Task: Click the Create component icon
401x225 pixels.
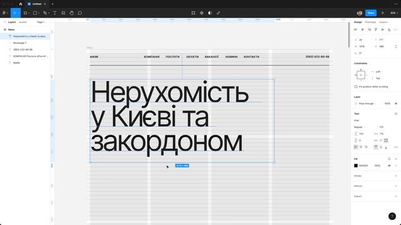Action: (202, 12)
